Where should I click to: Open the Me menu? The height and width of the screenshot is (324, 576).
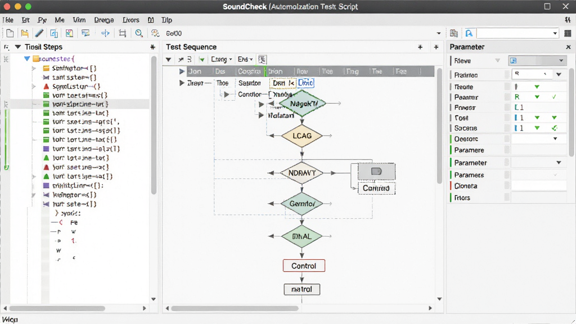[60, 20]
